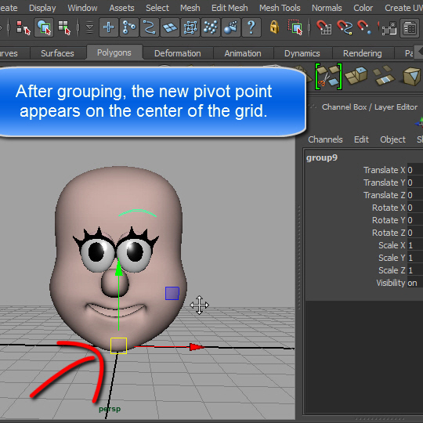Open the Edit Mesh menu

tap(230, 8)
